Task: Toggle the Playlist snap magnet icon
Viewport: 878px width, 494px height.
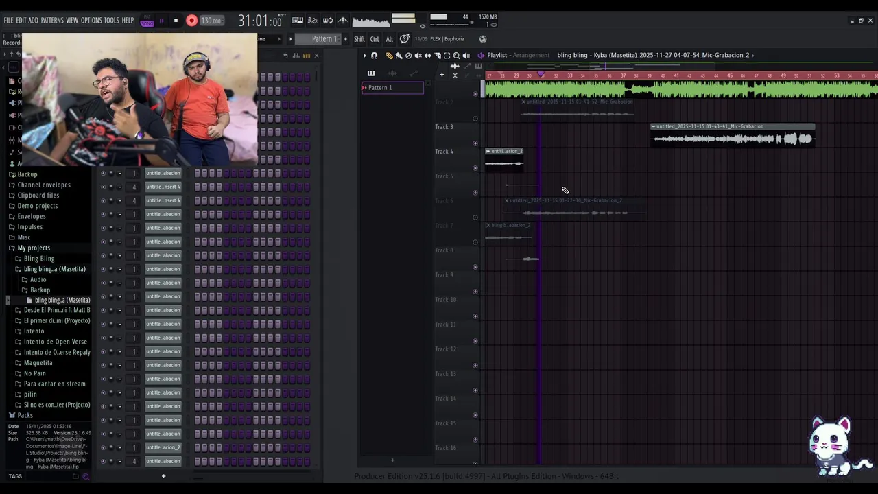Action: [374, 56]
